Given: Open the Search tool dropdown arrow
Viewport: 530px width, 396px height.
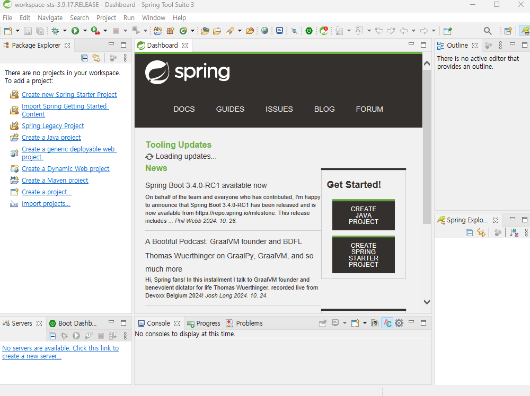Looking at the screenshot, I should tap(240, 31).
